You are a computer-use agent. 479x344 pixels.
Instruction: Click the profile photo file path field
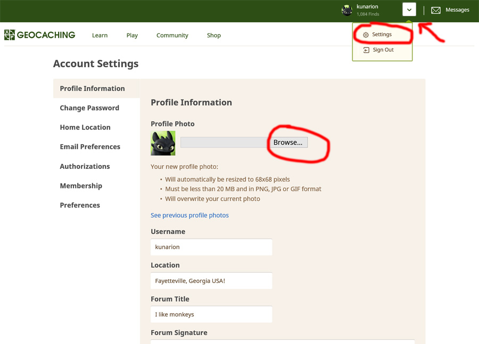click(x=225, y=143)
